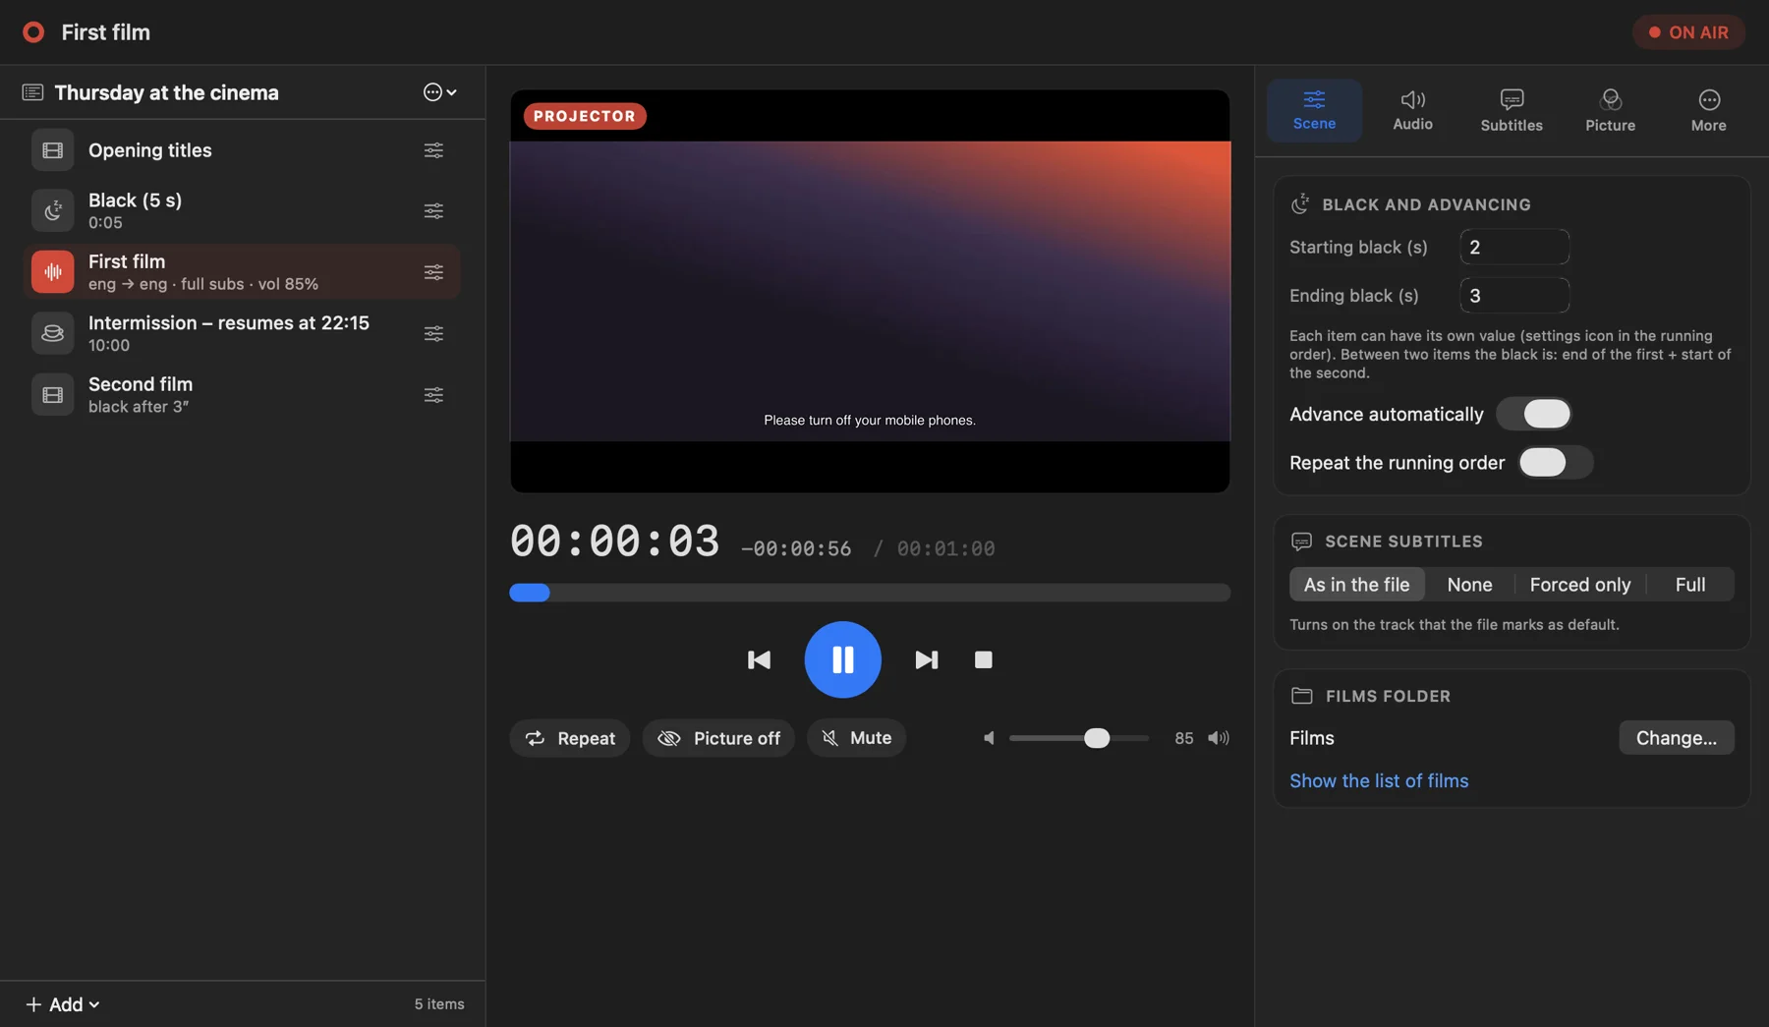The height and width of the screenshot is (1027, 1769).
Task: Select 'Forced only' subtitles option
Action: tap(1580, 585)
